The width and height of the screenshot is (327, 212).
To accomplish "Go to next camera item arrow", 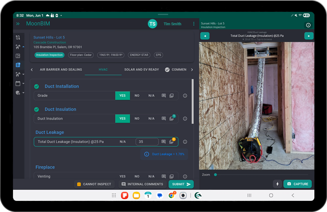I will (x=309, y=36).
